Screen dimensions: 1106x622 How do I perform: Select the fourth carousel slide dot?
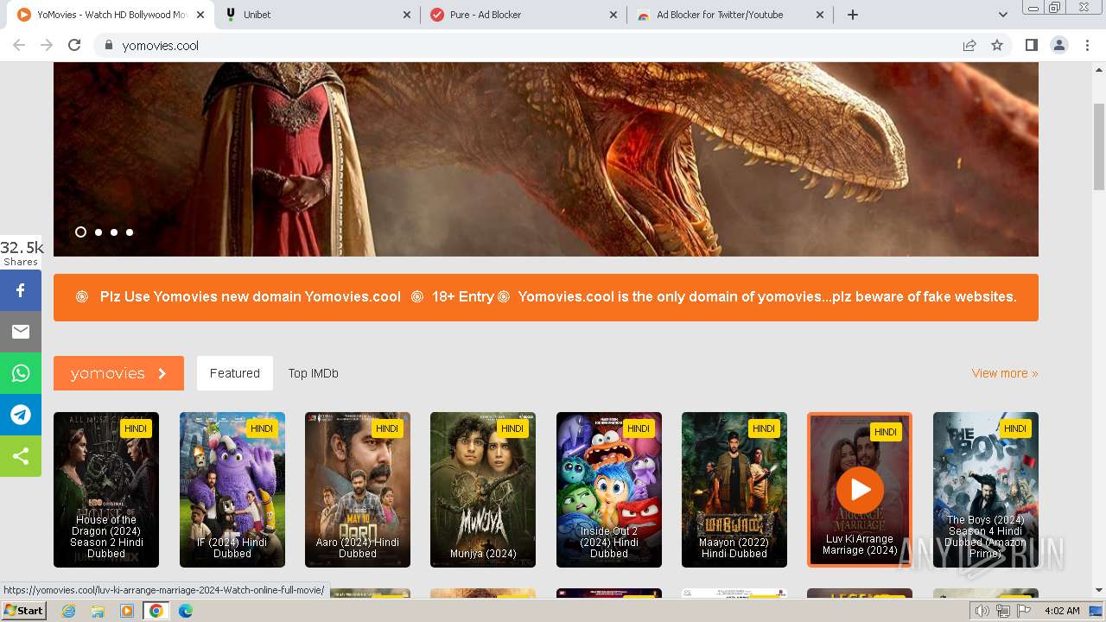(x=130, y=232)
